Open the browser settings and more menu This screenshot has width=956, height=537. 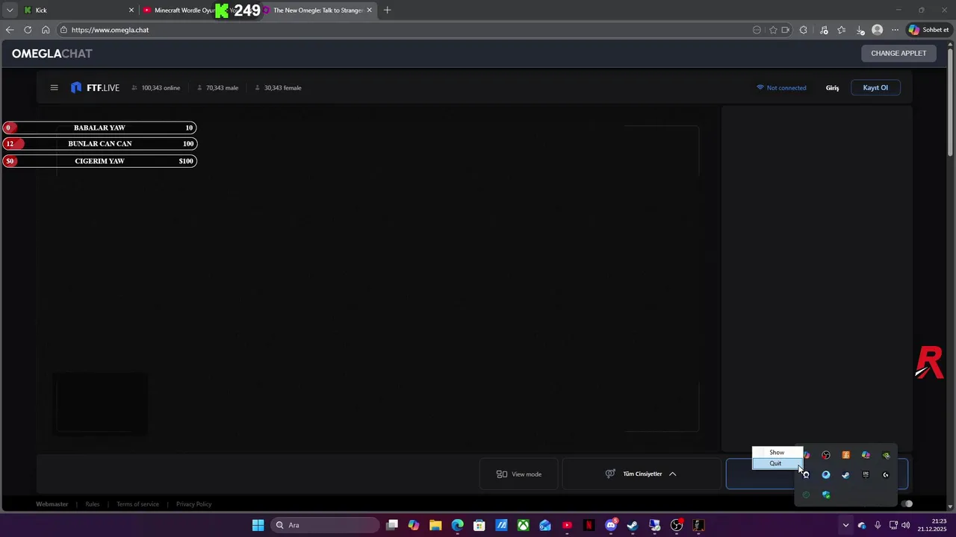(x=895, y=30)
